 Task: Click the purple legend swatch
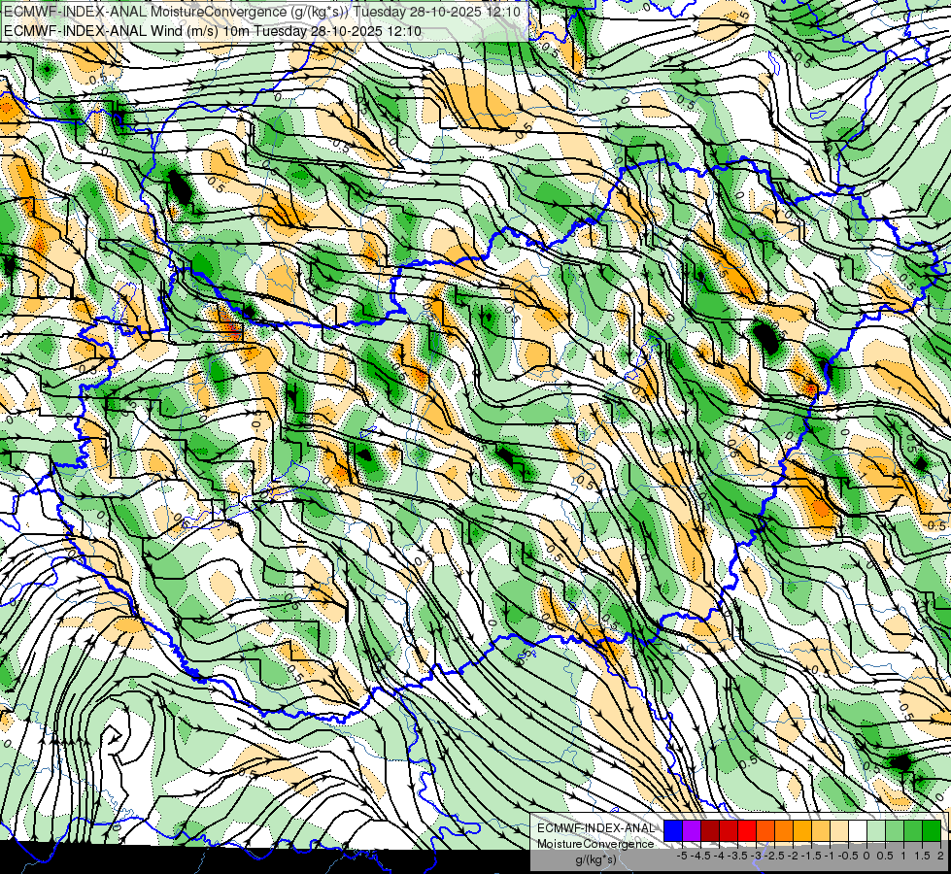692,830
